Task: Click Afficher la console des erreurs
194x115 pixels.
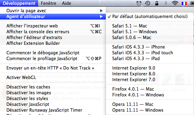Action: coord(53,32)
